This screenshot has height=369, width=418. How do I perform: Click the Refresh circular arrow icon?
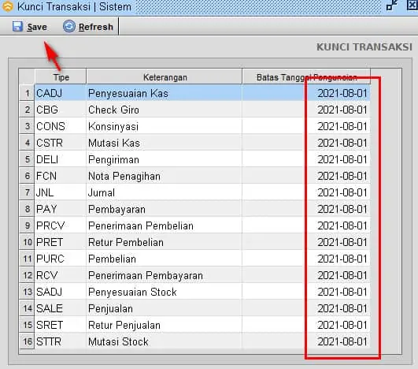point(69,27)
